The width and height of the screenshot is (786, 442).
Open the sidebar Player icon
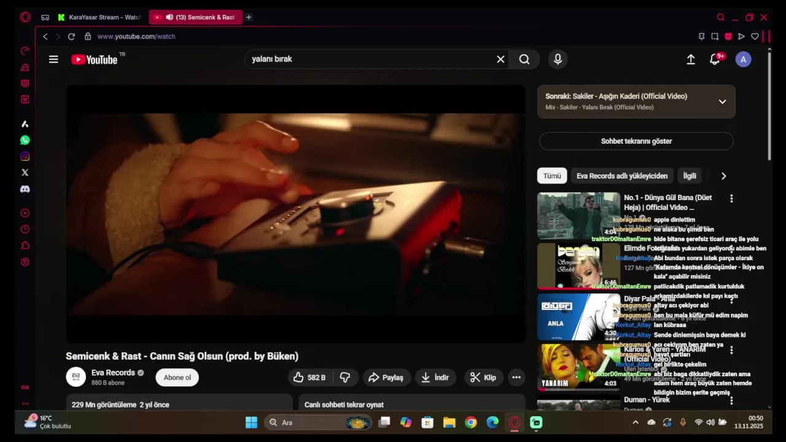(x=25, y=213)
